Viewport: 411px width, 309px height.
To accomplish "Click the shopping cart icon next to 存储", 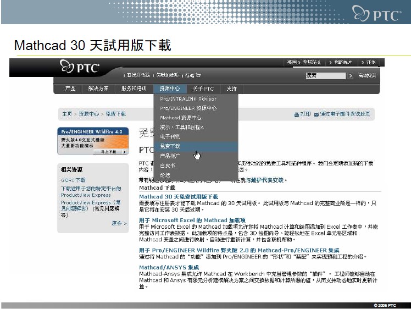I will coord(198,75).
